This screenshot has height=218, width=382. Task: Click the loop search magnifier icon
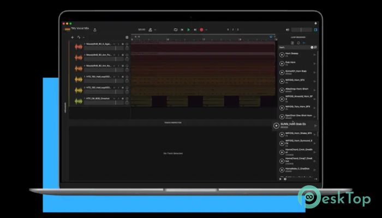[315, 47]
